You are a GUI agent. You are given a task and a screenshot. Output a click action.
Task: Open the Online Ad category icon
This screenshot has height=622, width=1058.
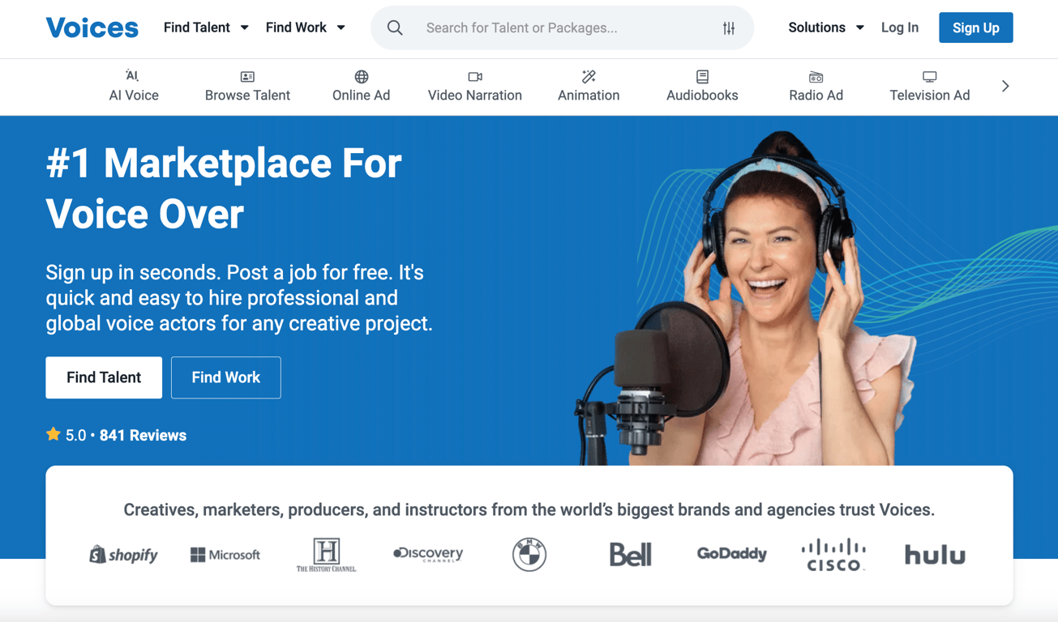(x=361, y=77)
